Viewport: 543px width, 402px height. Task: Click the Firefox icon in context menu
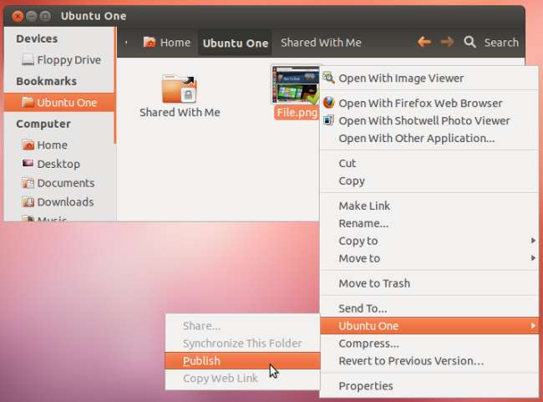coord(328,103)
